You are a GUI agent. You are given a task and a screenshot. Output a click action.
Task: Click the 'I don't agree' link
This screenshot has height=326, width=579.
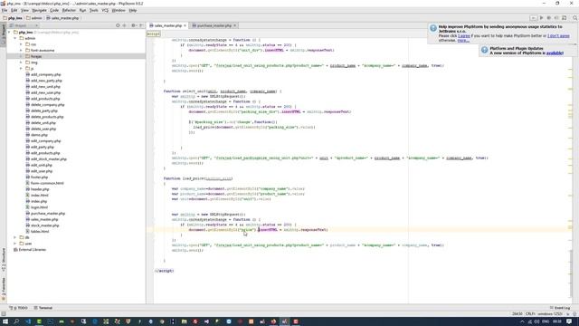click(x=558, y=36)
